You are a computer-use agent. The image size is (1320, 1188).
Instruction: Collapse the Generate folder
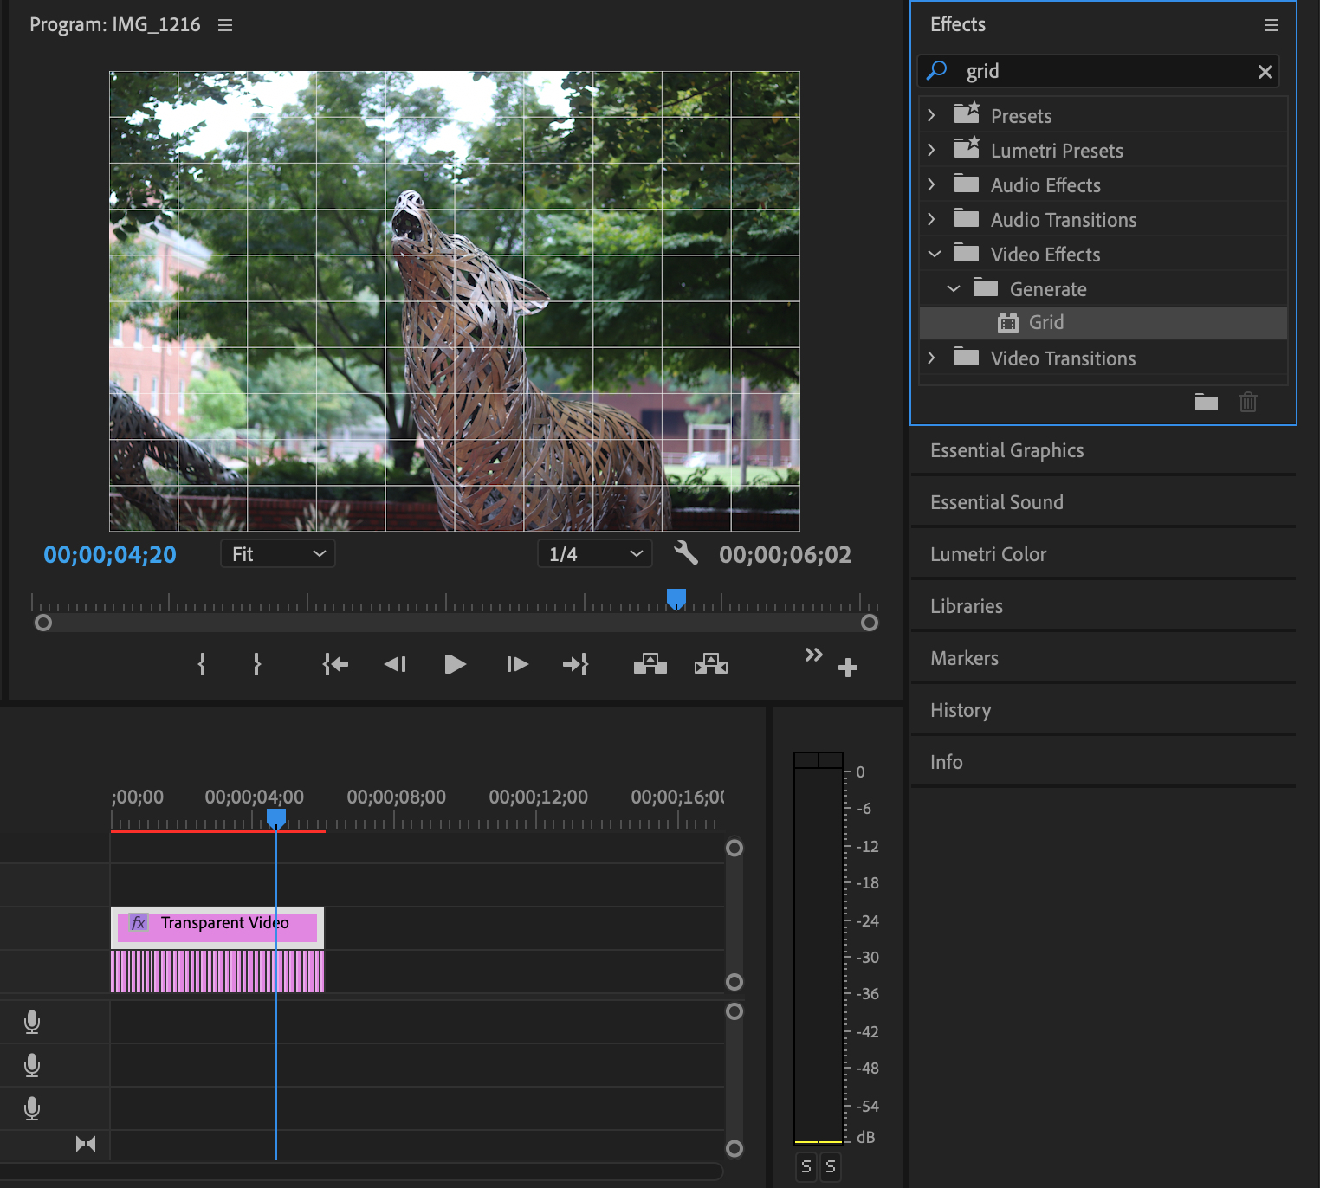click(953, 288)
